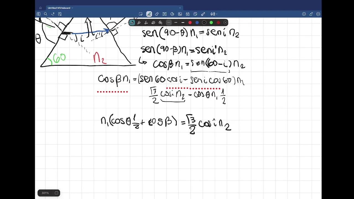Pick the dark red pen color
The width and height of the screenshot is (354, 199).
click(x=218, y=23)
